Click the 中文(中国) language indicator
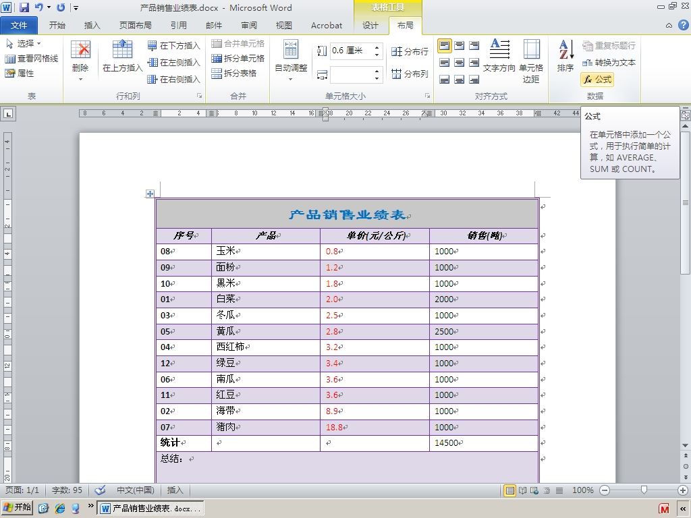691x518 pixels. click(x=135, y=490)
